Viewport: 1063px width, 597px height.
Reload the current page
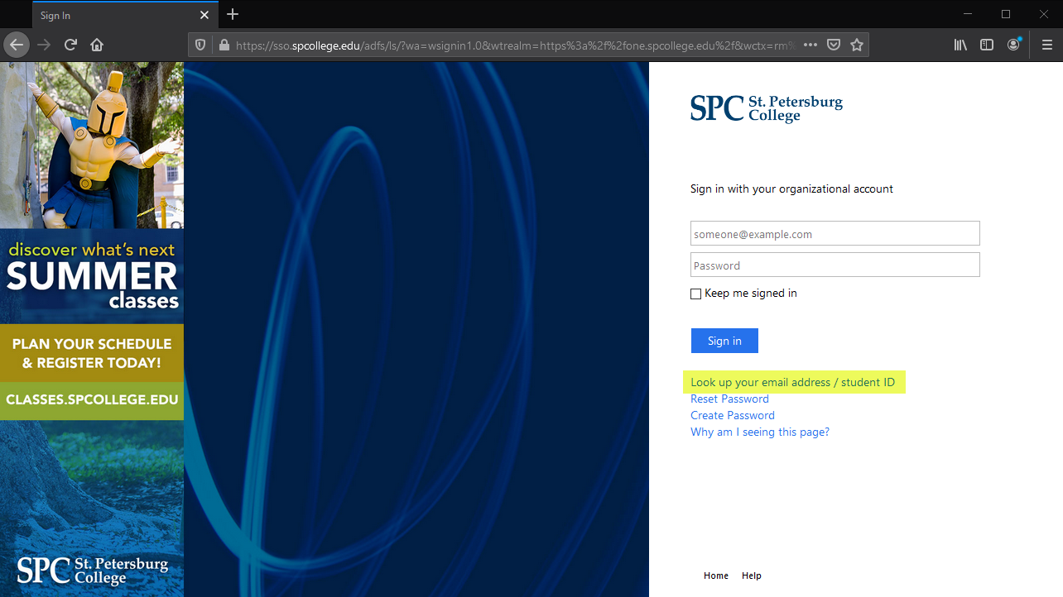tap(70, 45)
